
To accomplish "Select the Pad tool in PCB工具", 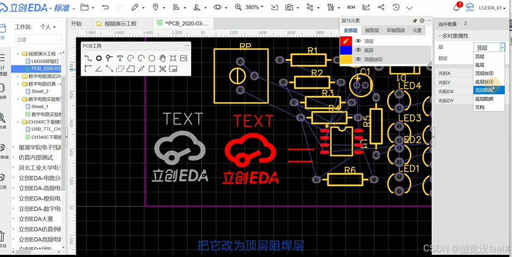I will [98, 58].
